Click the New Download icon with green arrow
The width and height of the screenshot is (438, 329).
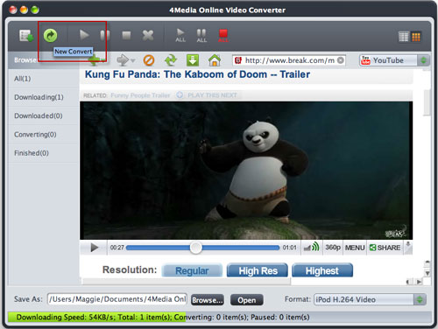point(26,36)
